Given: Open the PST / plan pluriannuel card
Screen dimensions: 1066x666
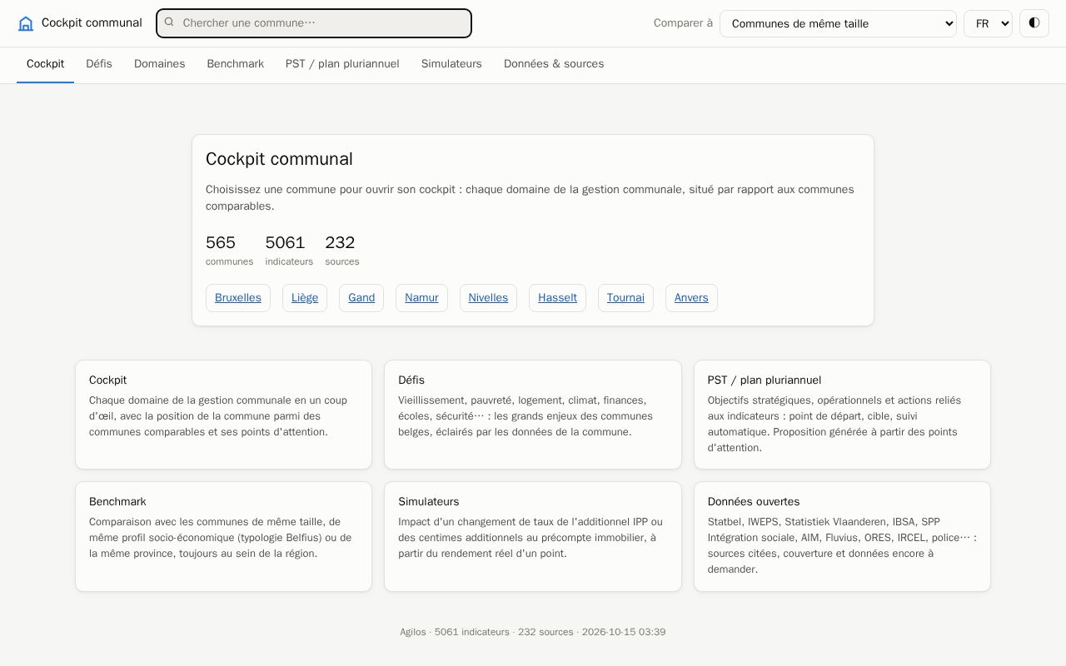Looking at the screenshot, I should [x=842, y=415].
